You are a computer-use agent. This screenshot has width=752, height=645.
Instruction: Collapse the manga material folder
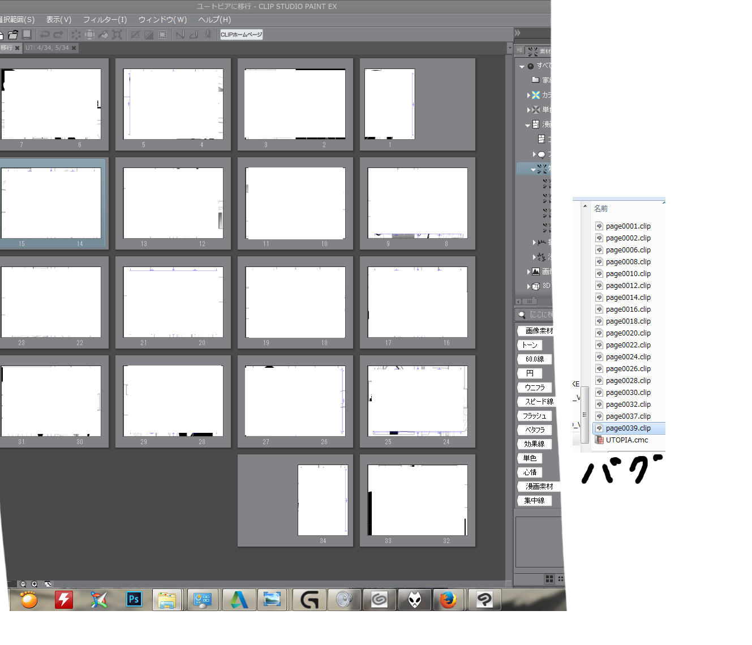click(527, 125)
